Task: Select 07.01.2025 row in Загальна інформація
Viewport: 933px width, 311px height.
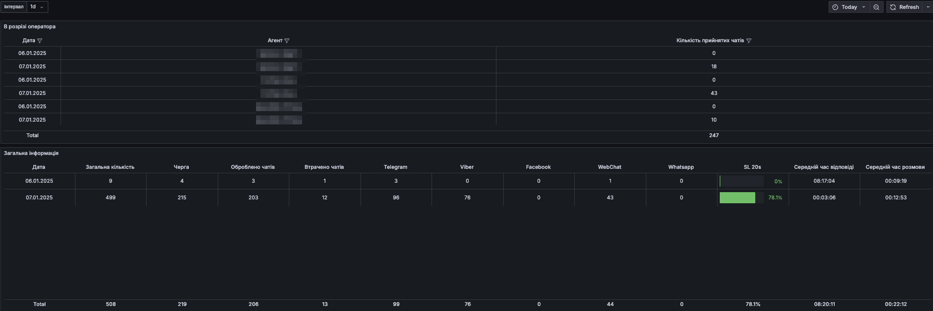Action: point(468,198)
